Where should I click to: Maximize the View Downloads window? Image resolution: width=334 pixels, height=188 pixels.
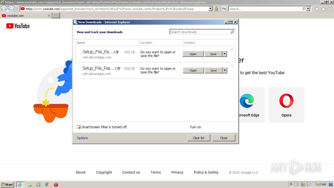[231, 22]
